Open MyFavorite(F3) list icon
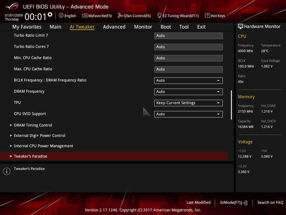Screen dimensions: 286x215 point(85,16)
